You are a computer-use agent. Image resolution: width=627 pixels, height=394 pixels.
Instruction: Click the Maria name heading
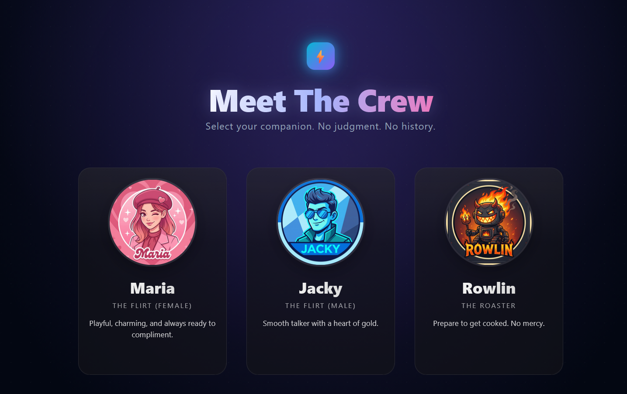(x=152, y=288)
